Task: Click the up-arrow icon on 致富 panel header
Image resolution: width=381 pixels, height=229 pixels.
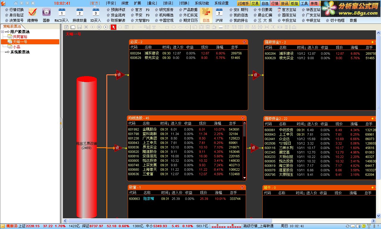Action: [242, 187]
